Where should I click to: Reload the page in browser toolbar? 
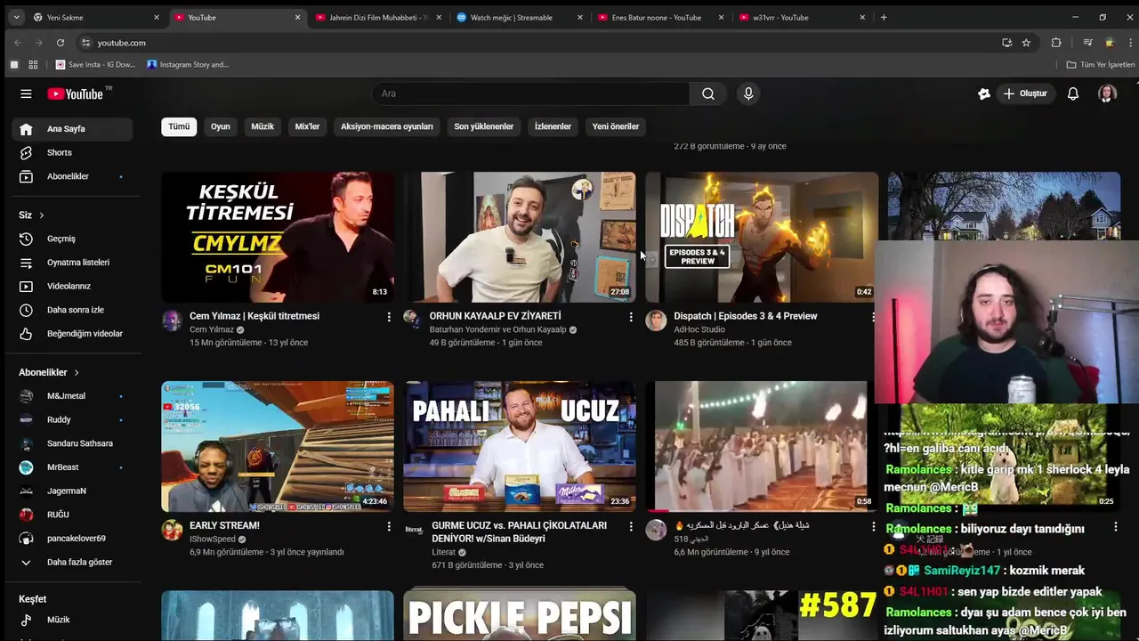[x=60, y=43]
